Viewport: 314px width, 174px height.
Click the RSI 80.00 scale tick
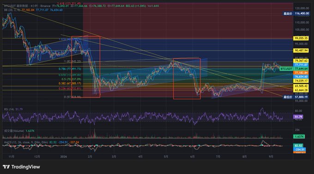(298, 111)
